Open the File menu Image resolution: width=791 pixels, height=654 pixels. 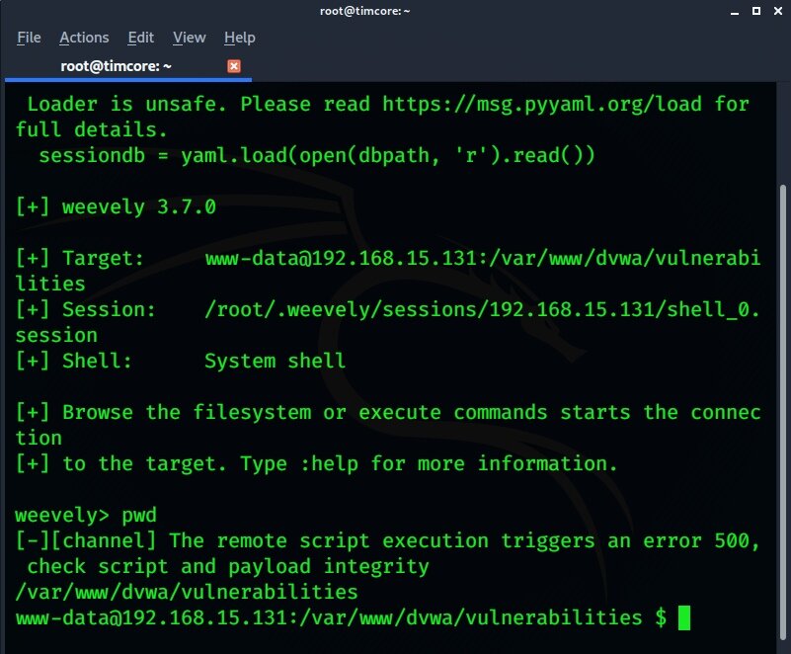point(29,38)
